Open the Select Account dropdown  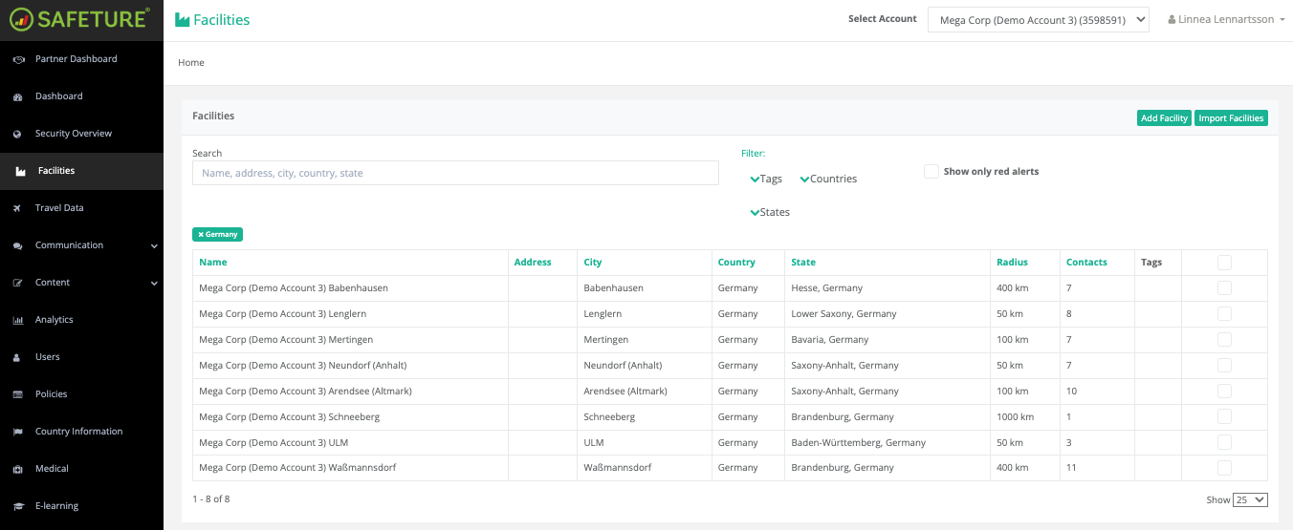tap(1038, 19)
